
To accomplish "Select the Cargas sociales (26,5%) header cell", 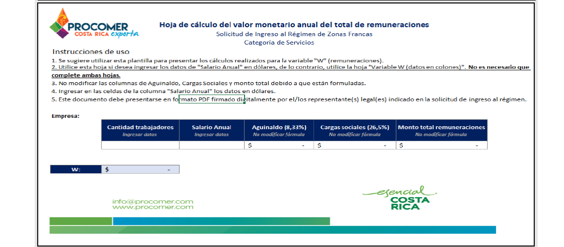I will coord(355,130).
